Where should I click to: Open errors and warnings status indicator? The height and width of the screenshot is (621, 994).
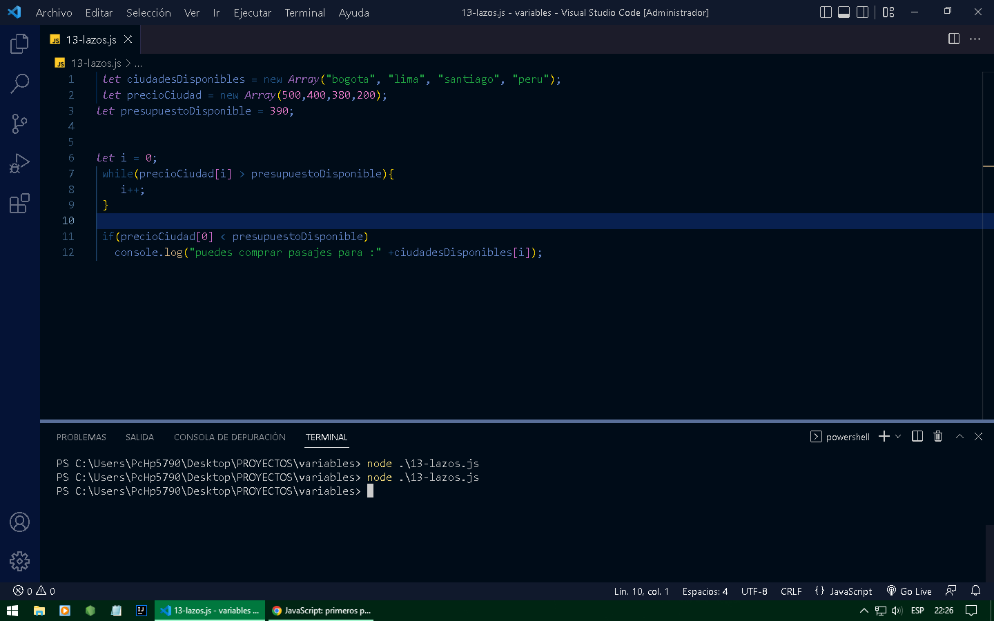[x=34, y=591]
